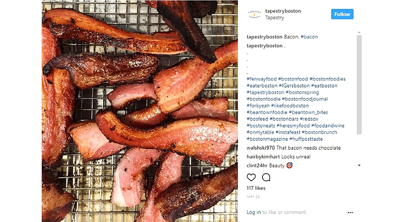Click the comments scrollbar thumb
Screen dimensions: 405x222
(359, 85)
